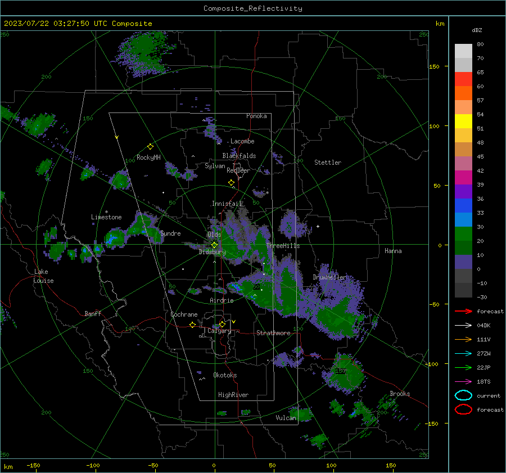Click the cyan current ellipse legend icon
Viewport: 506px width, 473px height.
(463, 395)
